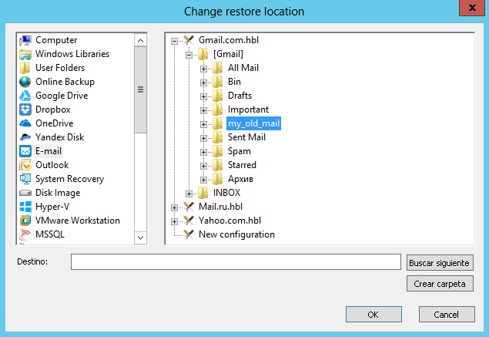Expand the Yahoo.com.hbl node
The width and height of the screenshot is (489, 337).
click(175, 221)
